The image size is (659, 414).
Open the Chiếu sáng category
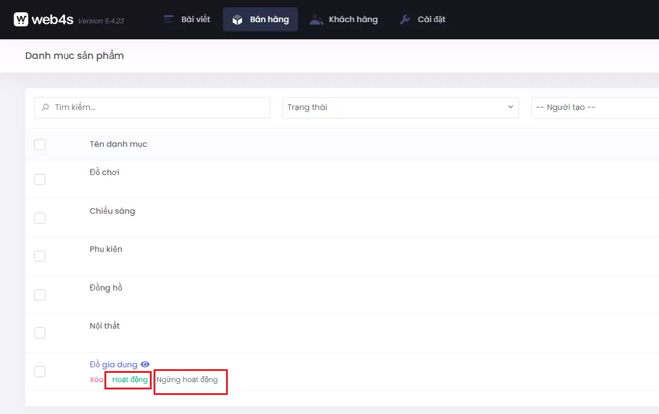pos(112,211)
